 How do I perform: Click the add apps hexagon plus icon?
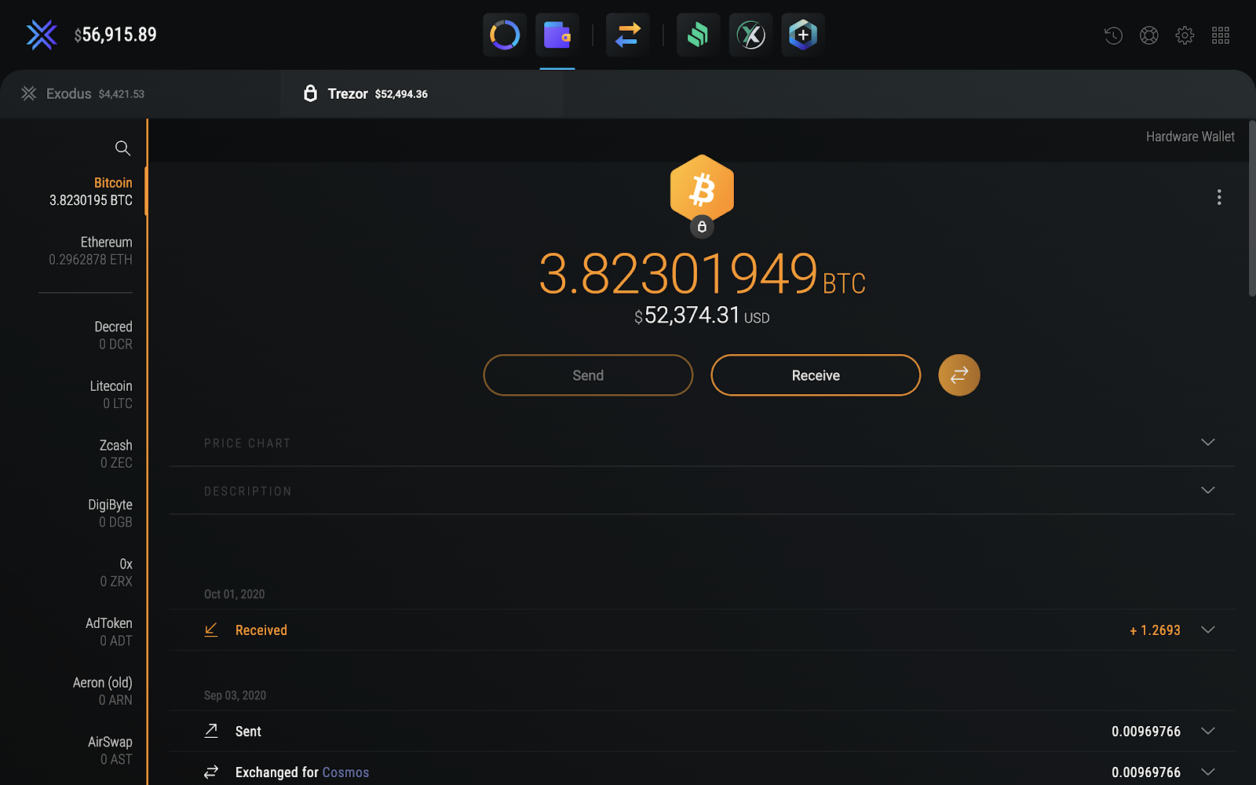803,35
